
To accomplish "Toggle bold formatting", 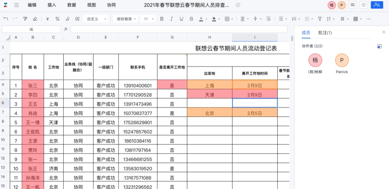I will (162, 19).
